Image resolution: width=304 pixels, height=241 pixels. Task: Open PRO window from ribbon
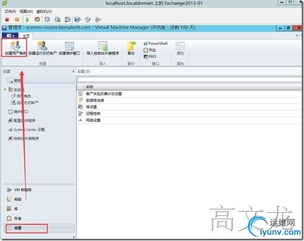(150, 57)
